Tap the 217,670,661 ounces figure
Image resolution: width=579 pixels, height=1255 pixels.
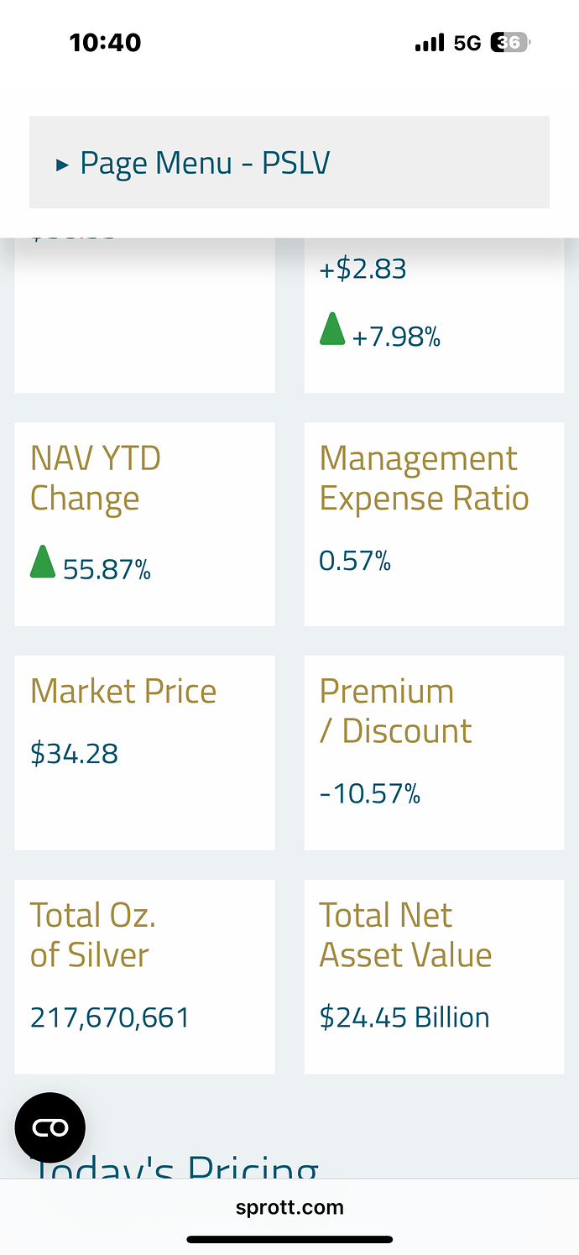[110, 1017]
